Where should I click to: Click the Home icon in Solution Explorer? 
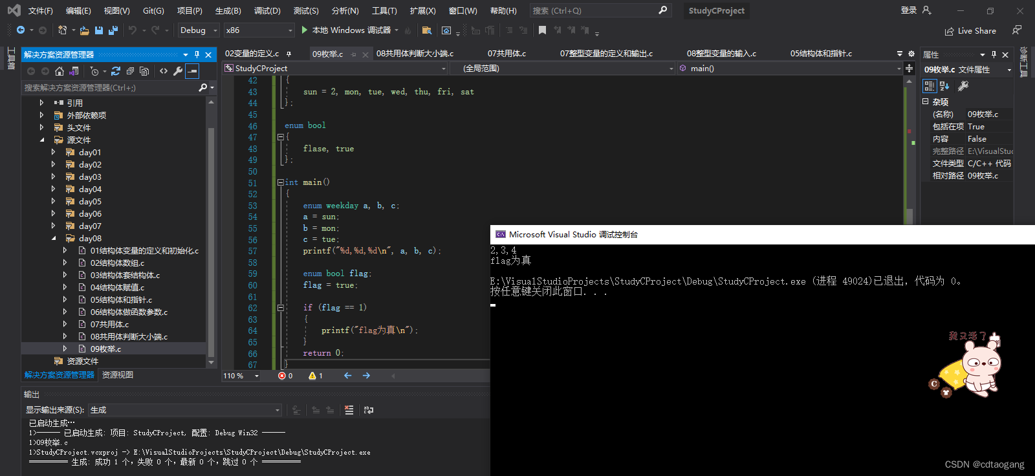60,71
